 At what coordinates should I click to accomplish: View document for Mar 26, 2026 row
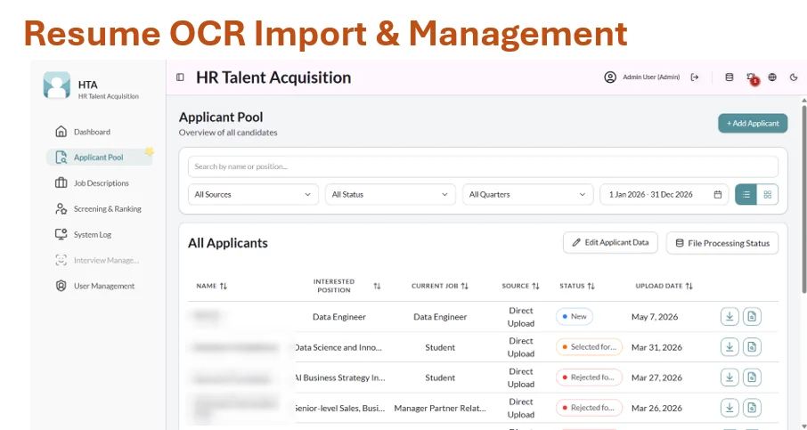coord(752,408)
